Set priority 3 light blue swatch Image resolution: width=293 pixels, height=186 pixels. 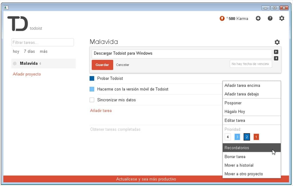click(237, 137)
